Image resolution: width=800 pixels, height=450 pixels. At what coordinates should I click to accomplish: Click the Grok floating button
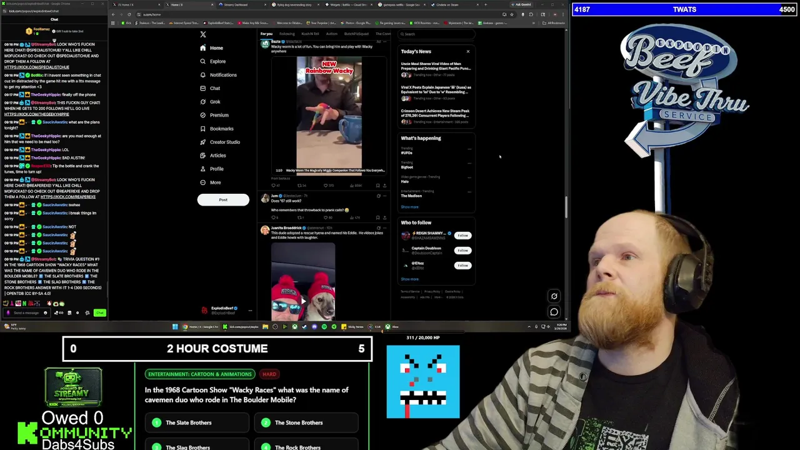point(554,296)
